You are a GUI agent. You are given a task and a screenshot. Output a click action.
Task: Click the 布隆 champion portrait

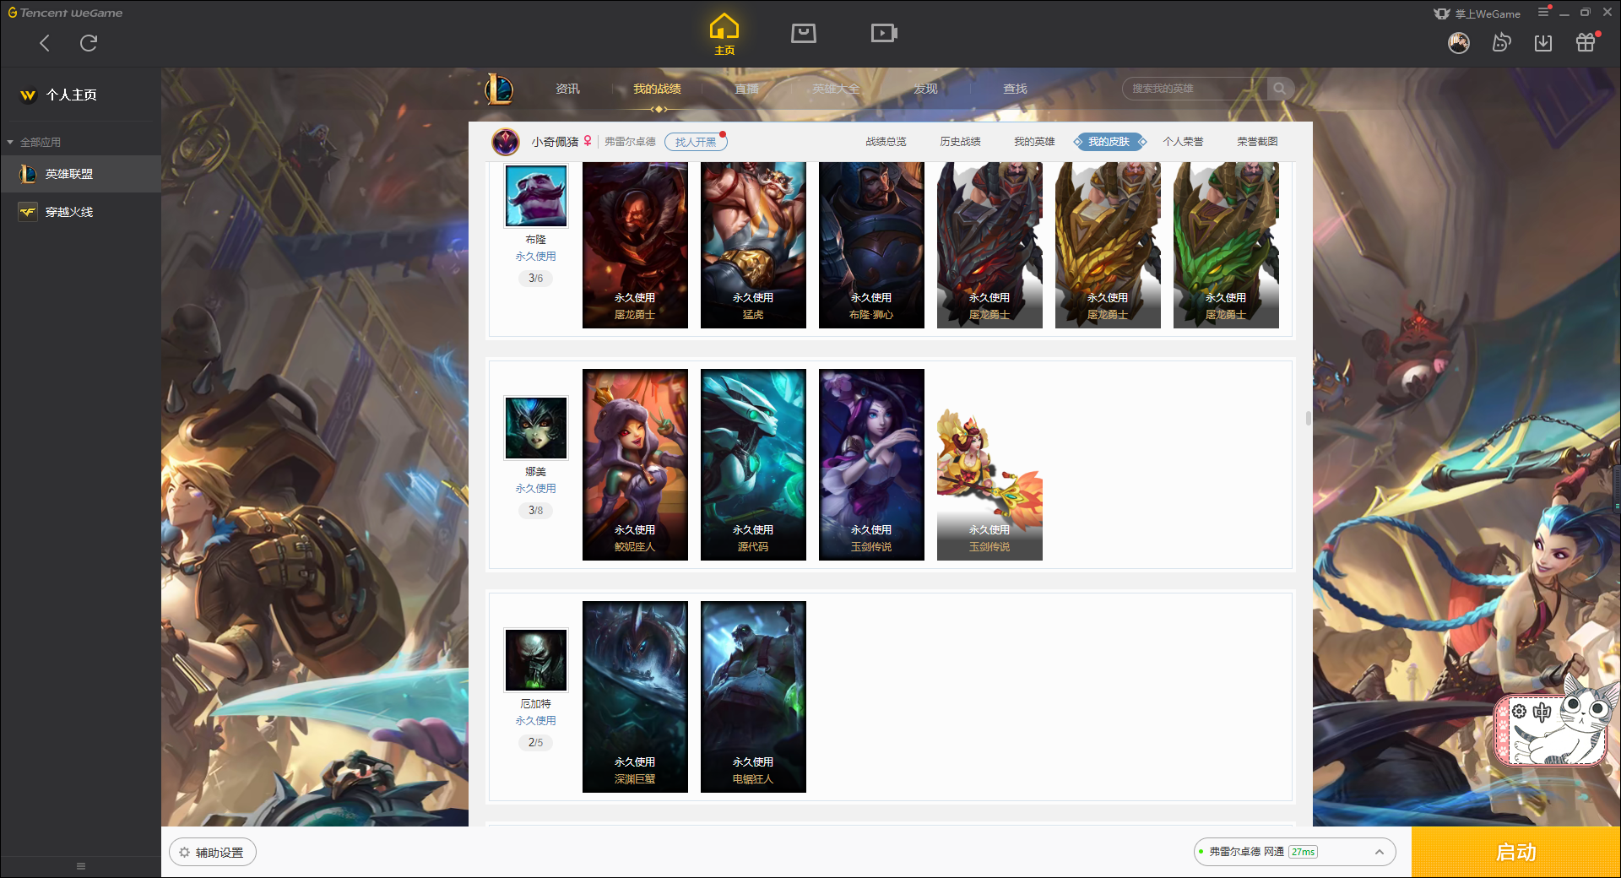tap(535, 195)
